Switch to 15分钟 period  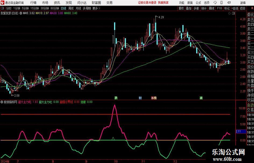[34, 8]
